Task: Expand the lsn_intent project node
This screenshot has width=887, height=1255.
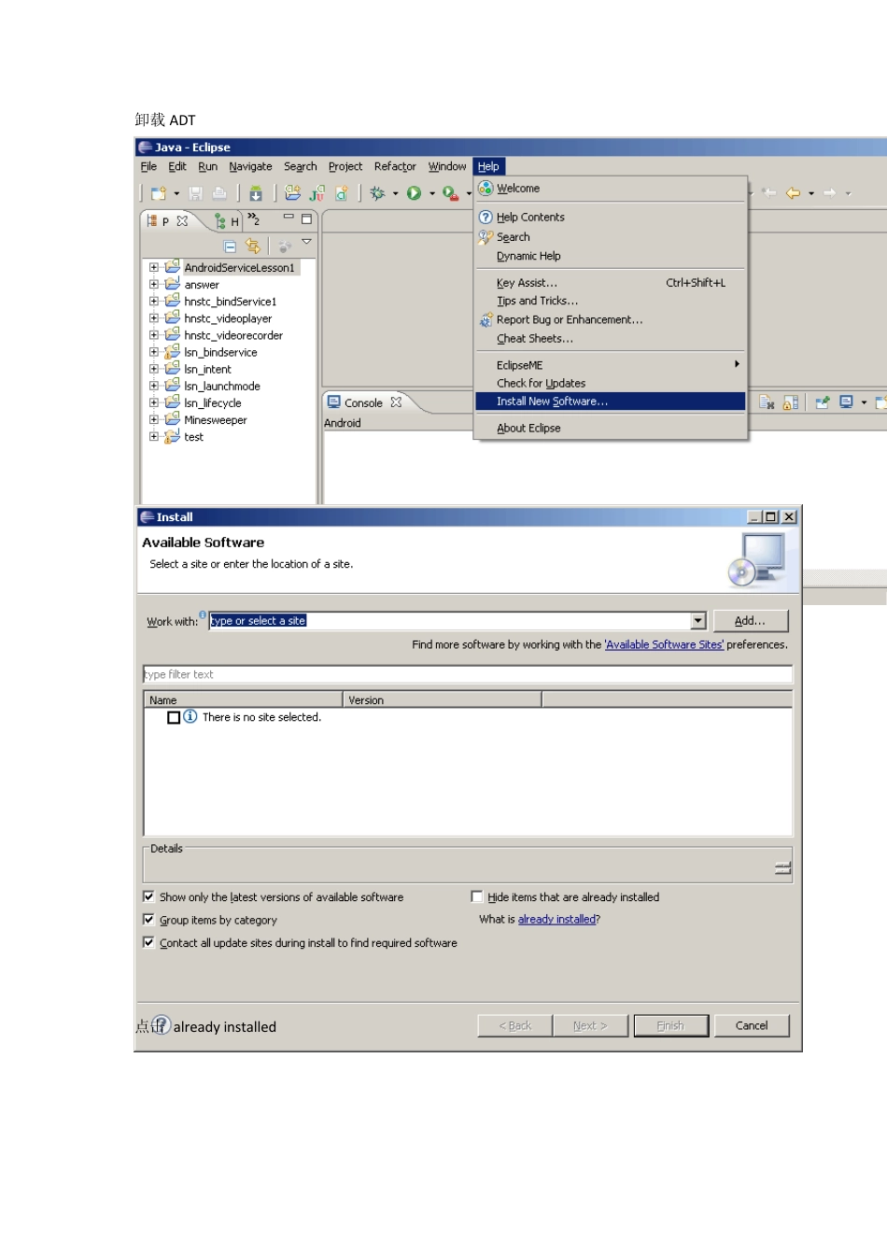Action: point(154,369)
